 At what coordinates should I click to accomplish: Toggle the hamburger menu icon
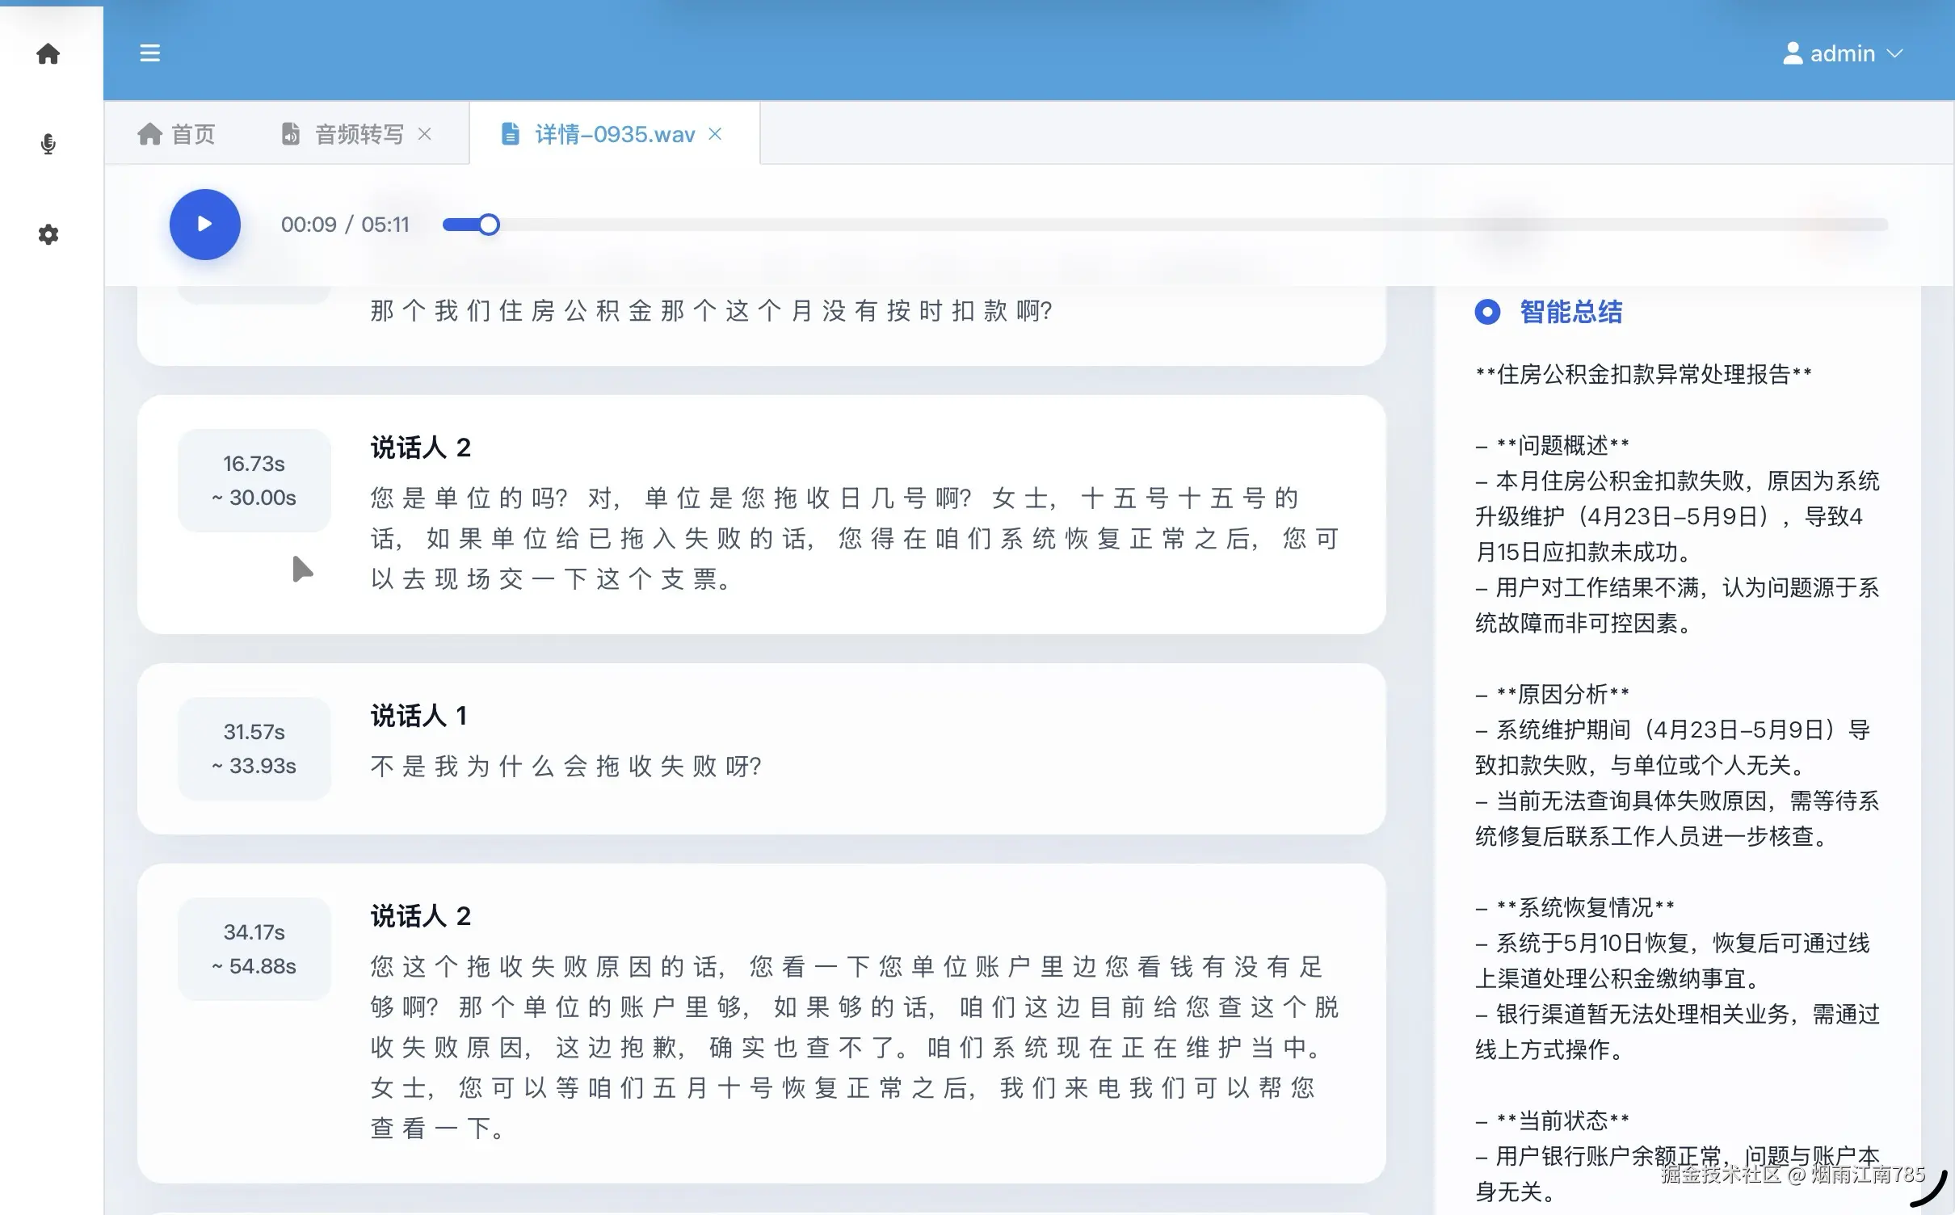[150, 53]
